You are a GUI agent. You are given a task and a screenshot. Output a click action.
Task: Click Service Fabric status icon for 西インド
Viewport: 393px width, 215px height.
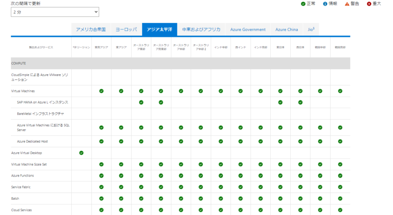(x=240, y=187)
